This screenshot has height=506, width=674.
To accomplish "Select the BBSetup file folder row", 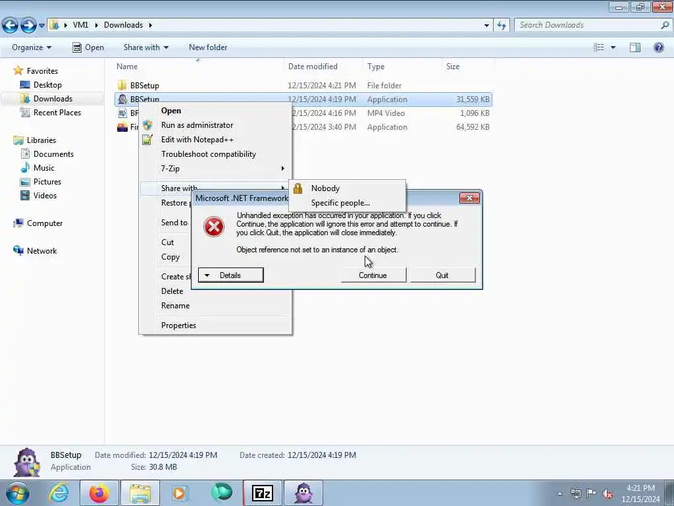I will [x=303, y=85].
